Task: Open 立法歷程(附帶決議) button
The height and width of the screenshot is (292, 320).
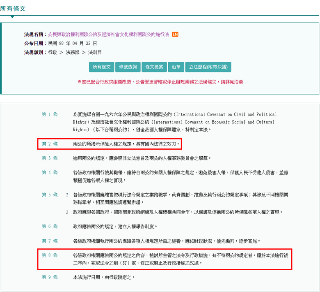Action: pyautogui.click(x=208, y=67)
